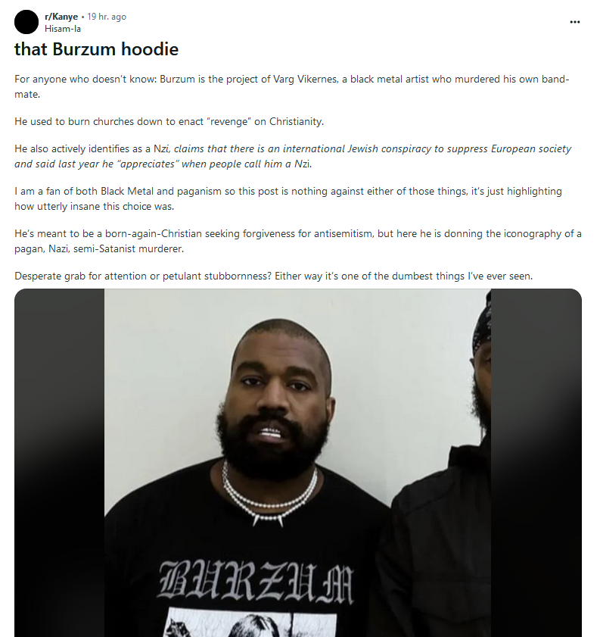Image resolution: width=600 pixels, height=637 pixels.
Task: Click the sentence He used to burn churches
Action: pos(169,121)
